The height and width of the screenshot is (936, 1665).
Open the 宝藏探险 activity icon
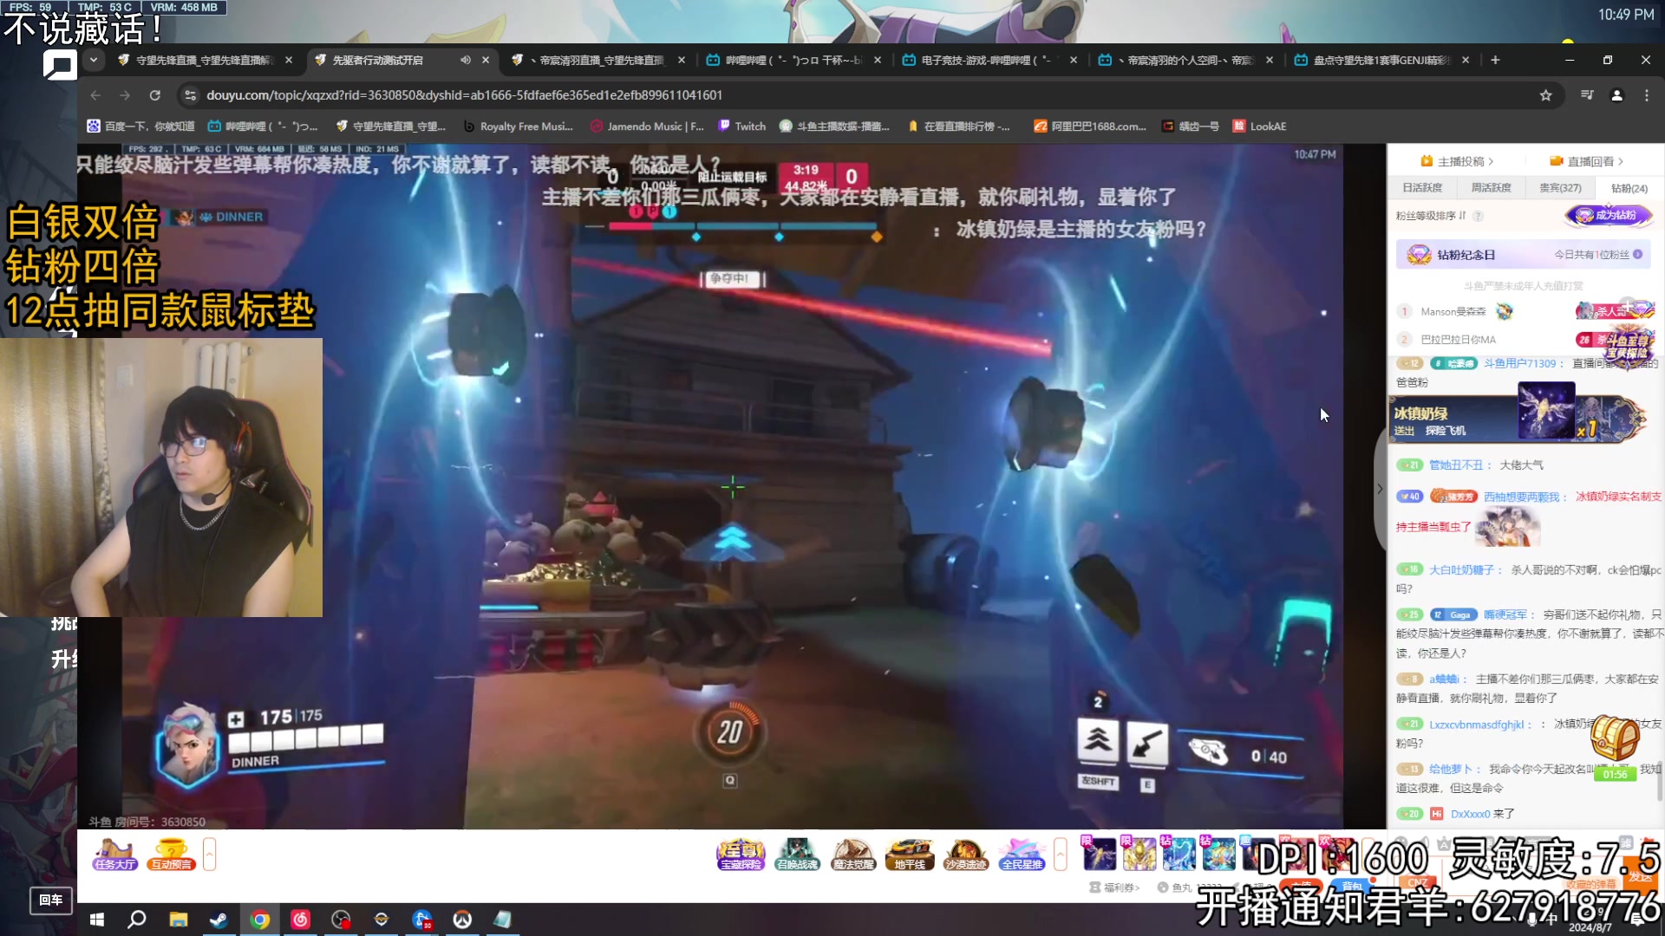(741, 855)
